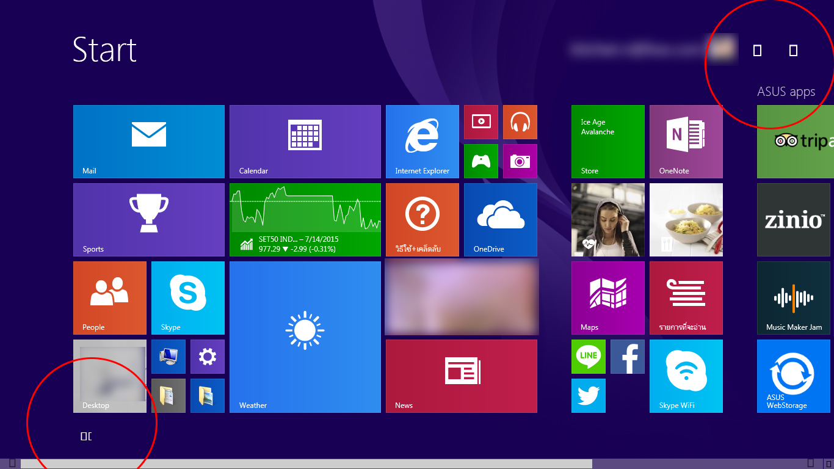
Task: Launch Internet Explorer from its tile
Action: 422,142
